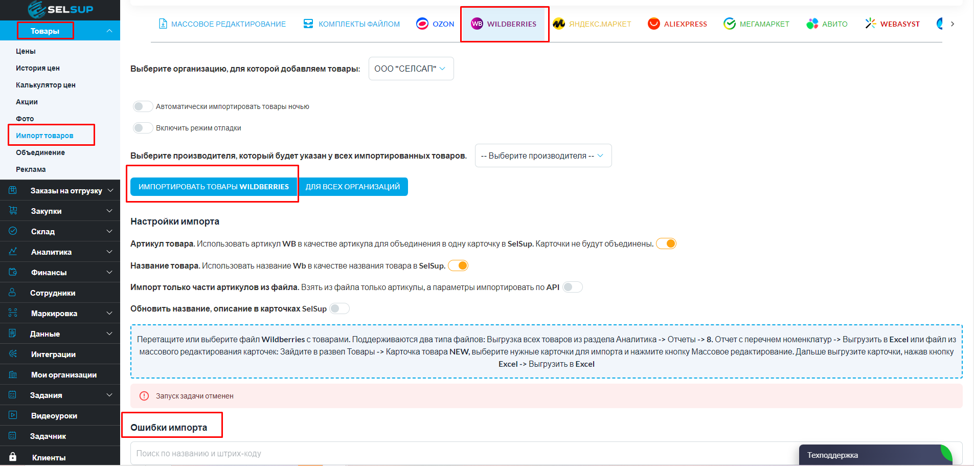Turn on debug mode toggle

click(143, 128)
